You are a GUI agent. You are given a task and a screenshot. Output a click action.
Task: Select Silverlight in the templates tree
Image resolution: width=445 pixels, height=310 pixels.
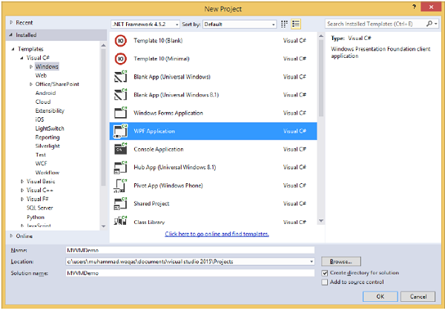pos(49,145)
